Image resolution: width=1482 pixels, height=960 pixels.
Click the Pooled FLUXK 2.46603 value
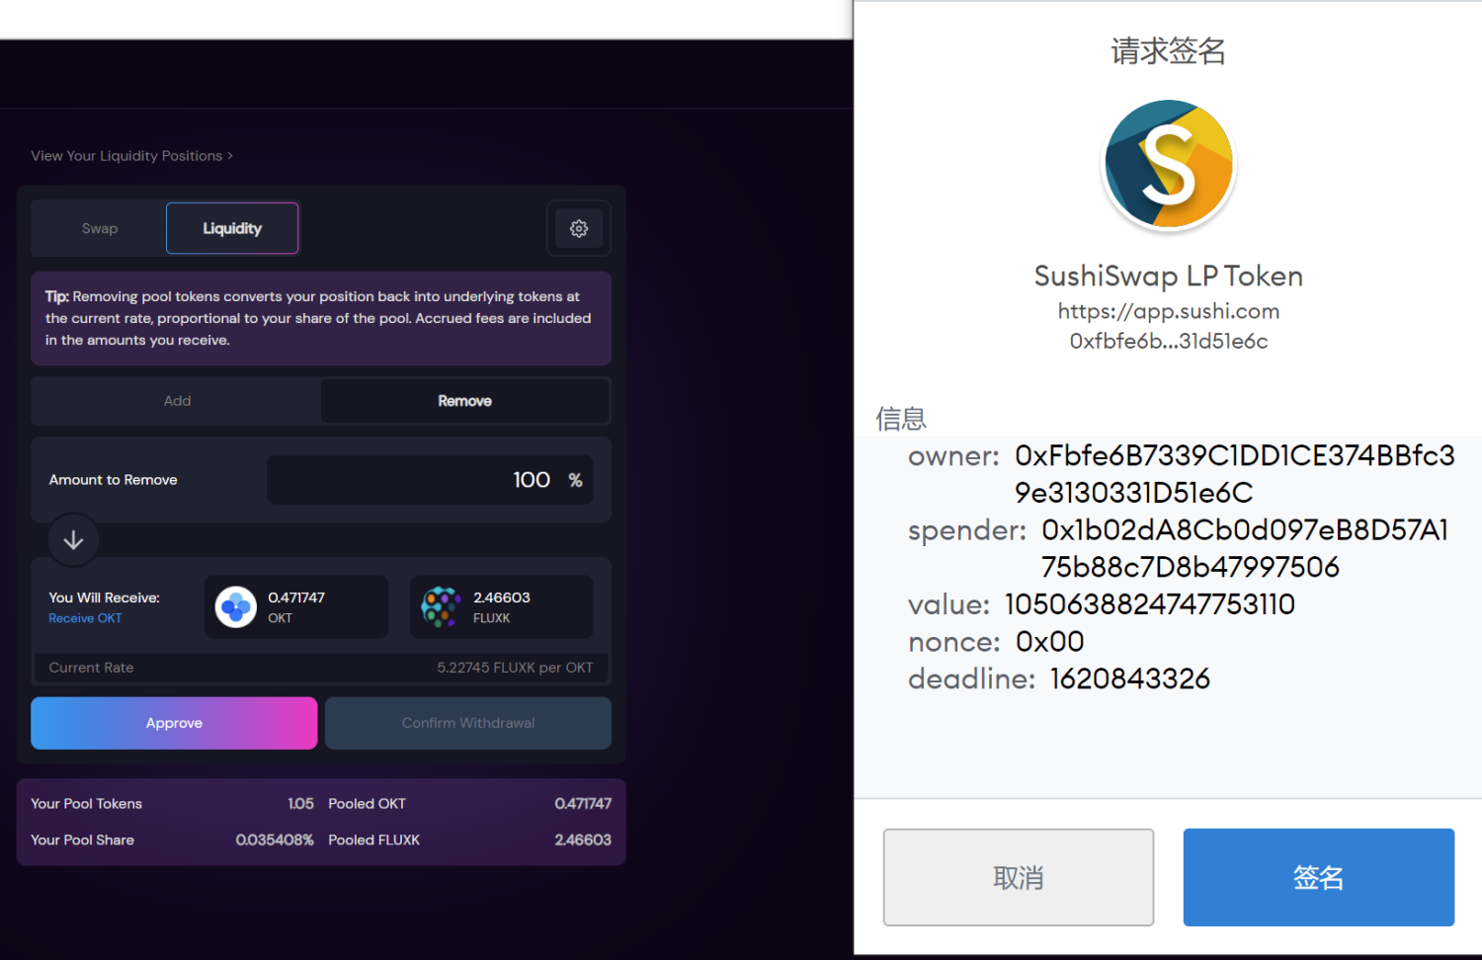click(583, 840)
